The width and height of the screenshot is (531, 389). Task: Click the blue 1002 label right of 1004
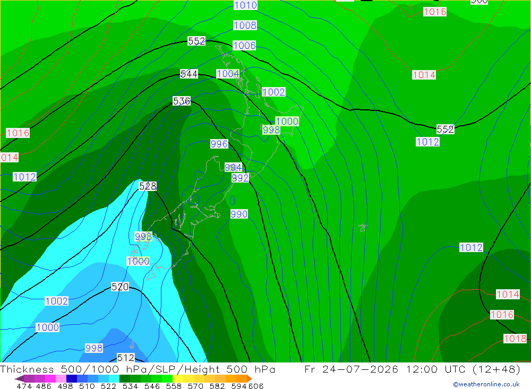coord(273,92)
